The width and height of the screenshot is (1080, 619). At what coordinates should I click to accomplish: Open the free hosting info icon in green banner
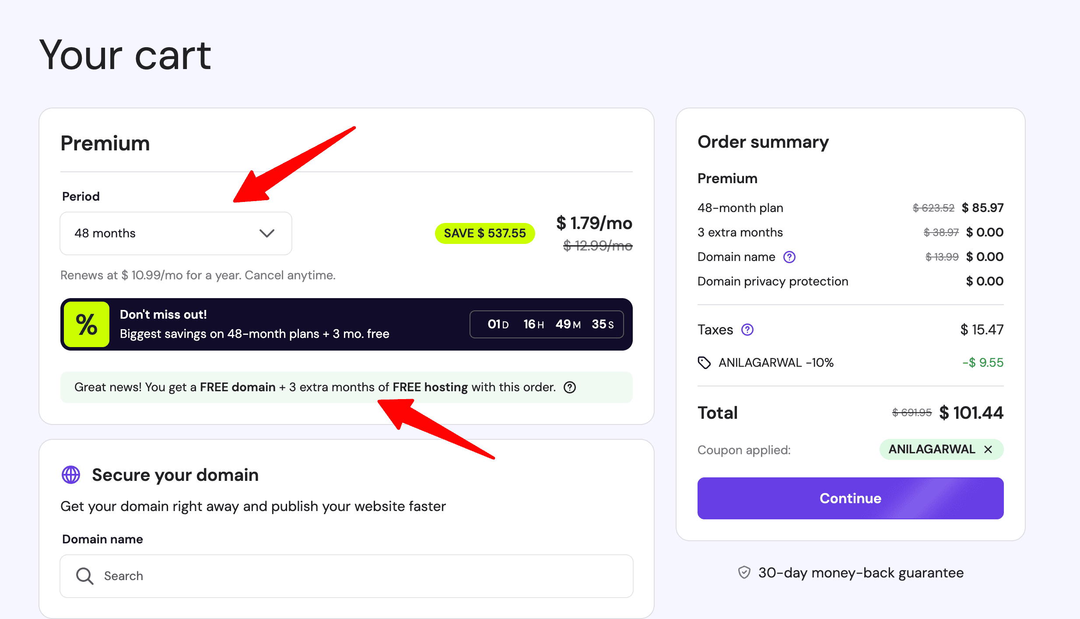tap(569, 387)
